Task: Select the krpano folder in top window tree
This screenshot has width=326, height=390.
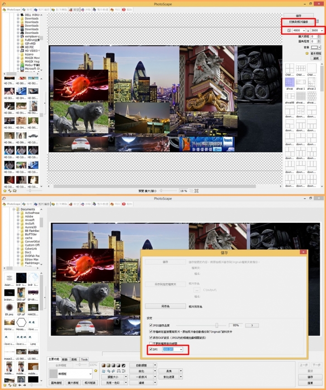Action: pyautogui.click(x=29, y=54)
